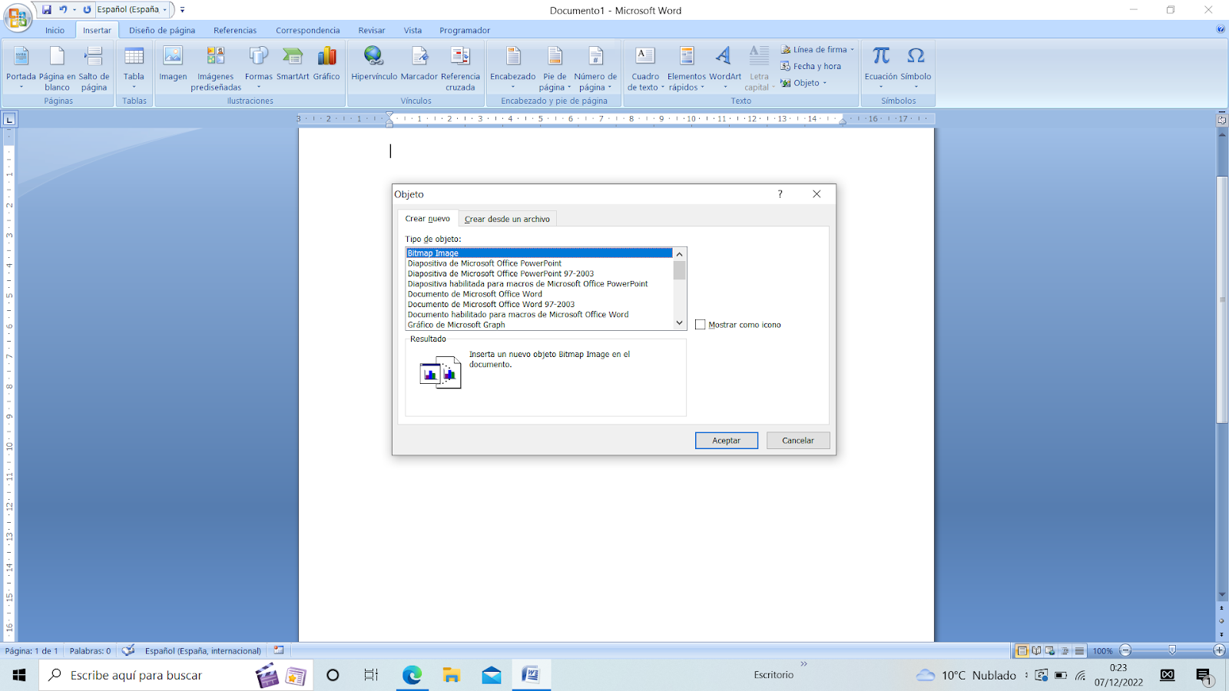Open Elementos rápidos quick parts
Image resolution: width=1229 pixels, height=691 pixels.
click(x=686, y=68)
